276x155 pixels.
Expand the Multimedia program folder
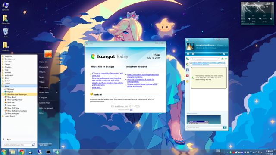19,75
